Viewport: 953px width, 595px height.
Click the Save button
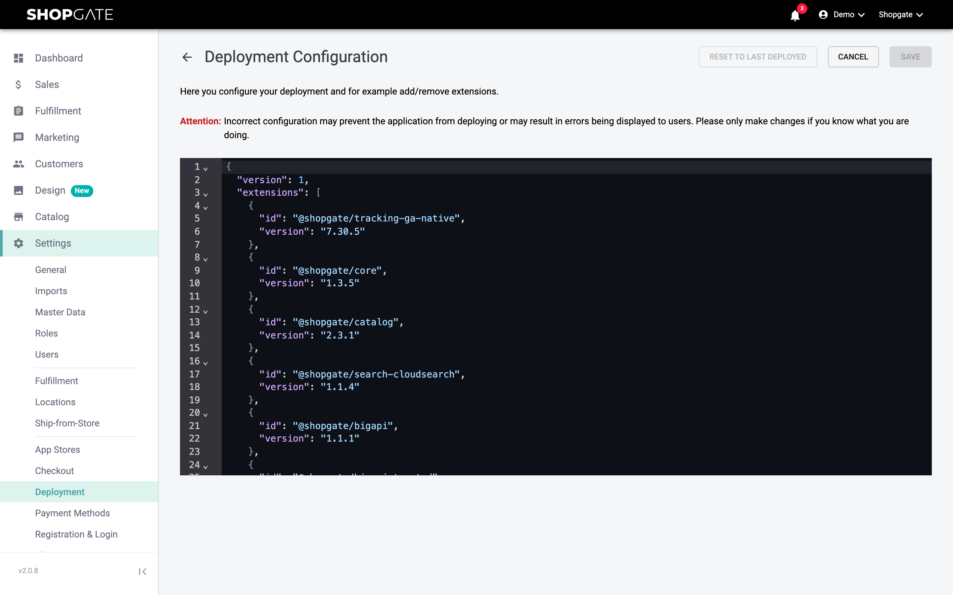tap(910, 57)
